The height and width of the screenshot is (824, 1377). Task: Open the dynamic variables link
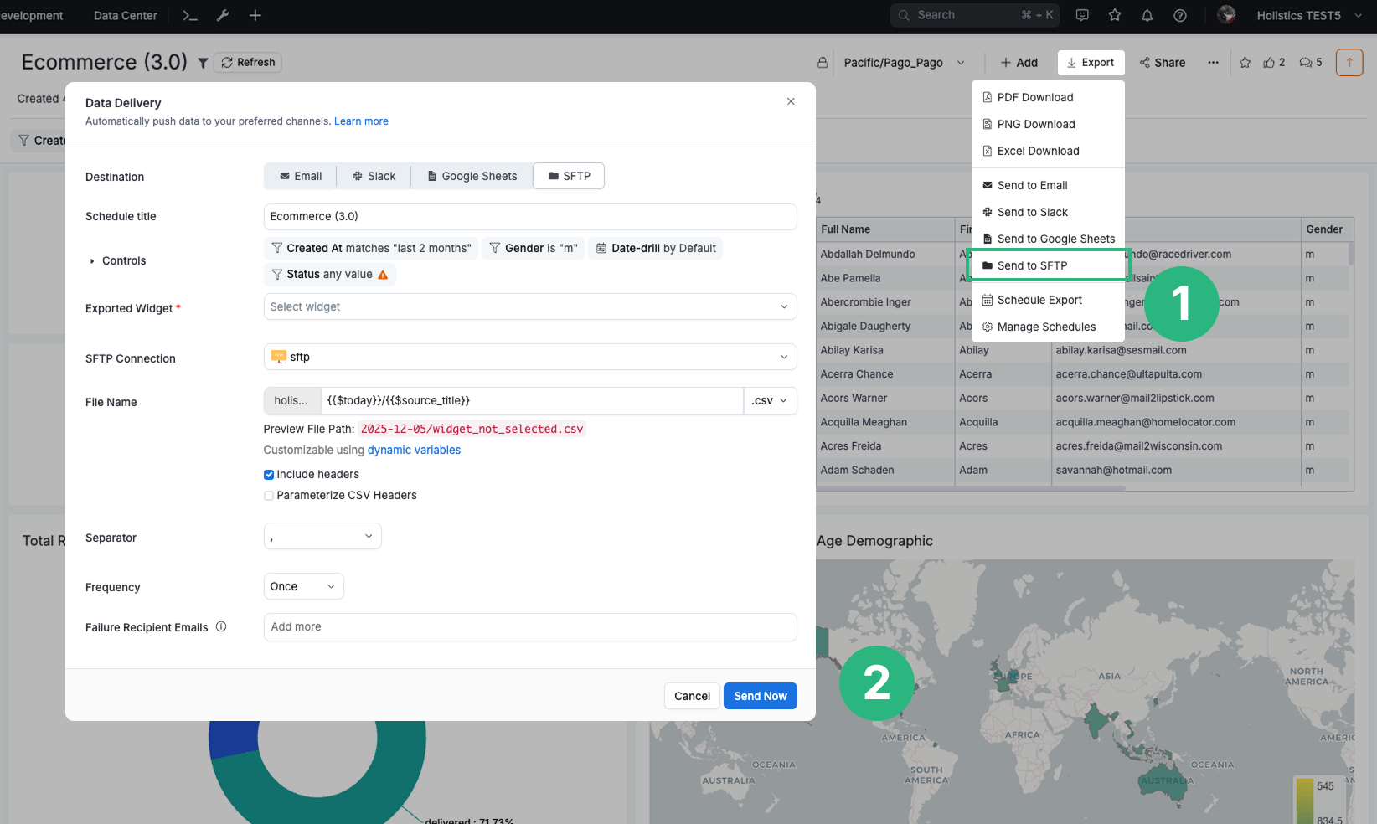414,451
